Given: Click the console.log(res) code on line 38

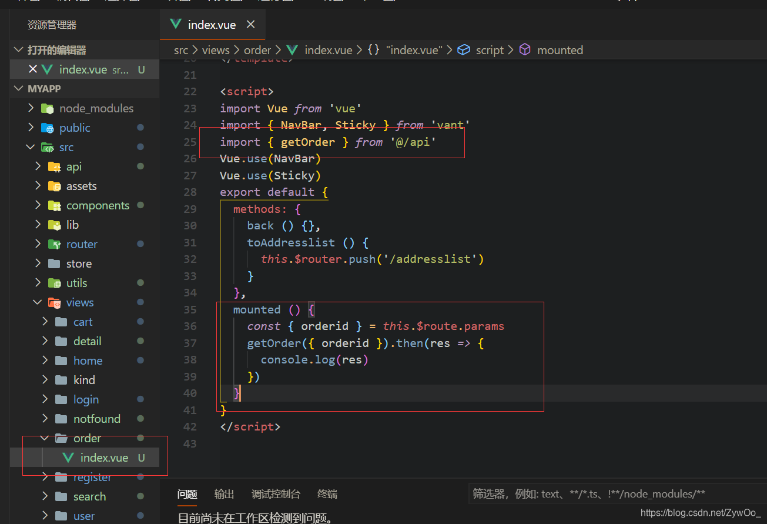Looking at the screenshot, I should coord(314,359).
